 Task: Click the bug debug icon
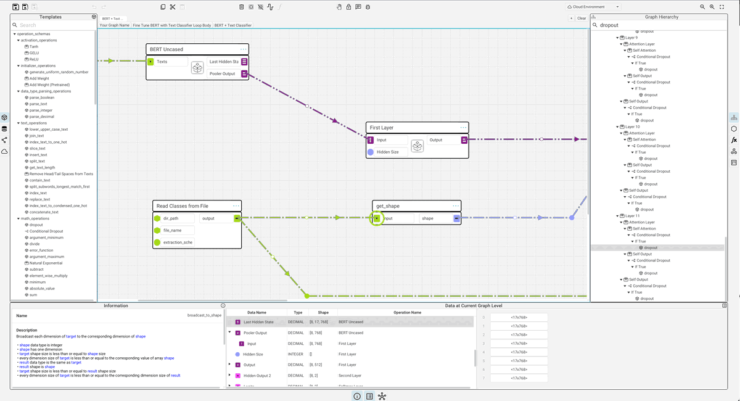pos(368,7)
